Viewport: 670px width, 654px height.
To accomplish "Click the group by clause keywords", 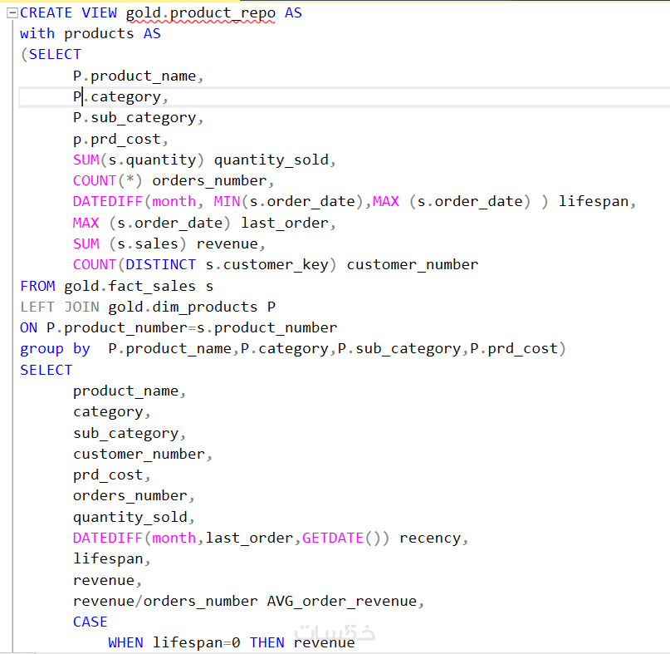I will [x=55, y=349].
